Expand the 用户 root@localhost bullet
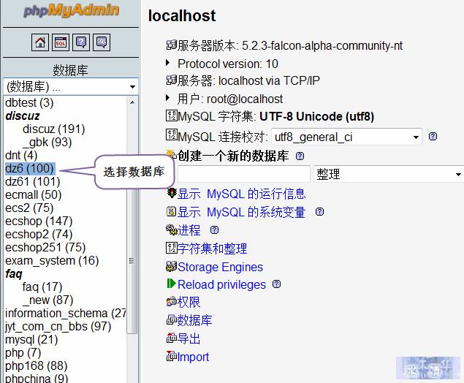Screen dimensions: 464x383 (168, 98)
